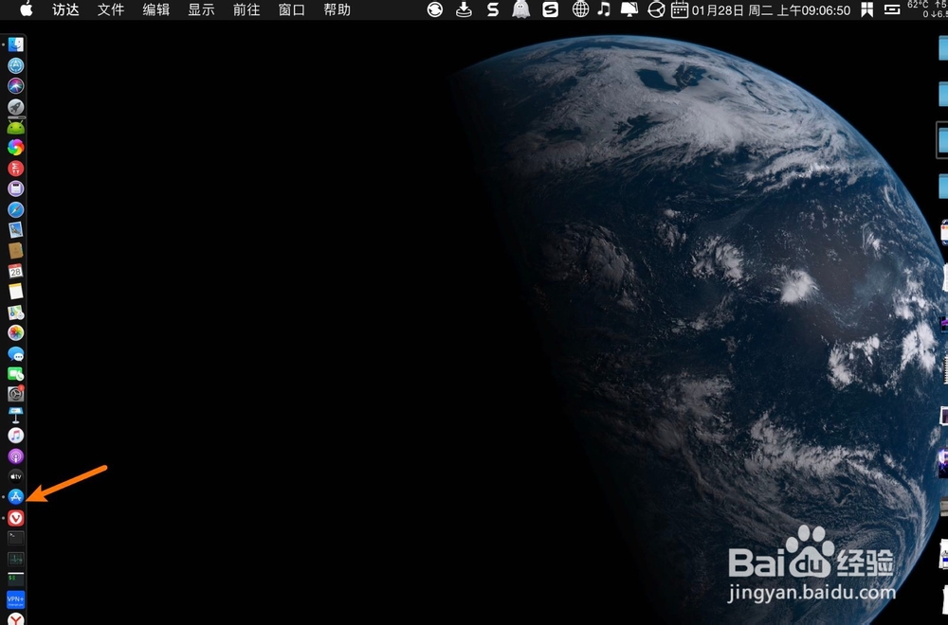Open Activity Monitor graph icon
Viewport: 948px width, 625px height.
[x=16, y=559]
